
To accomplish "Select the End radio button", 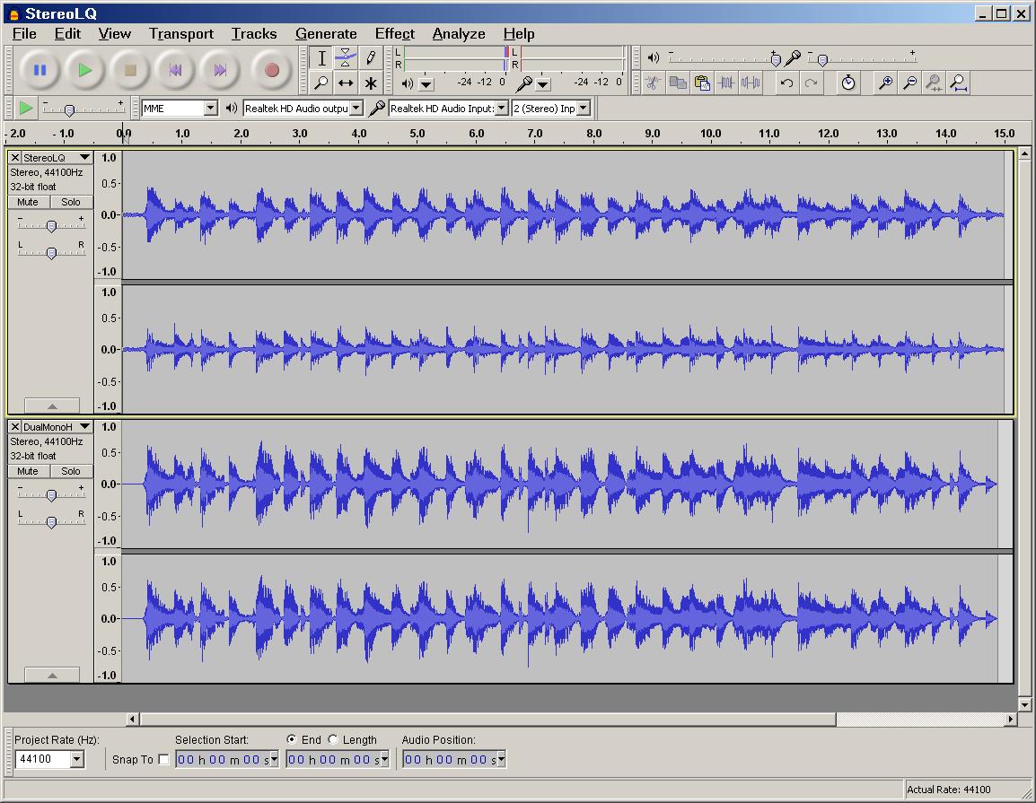I will (292, 739).
